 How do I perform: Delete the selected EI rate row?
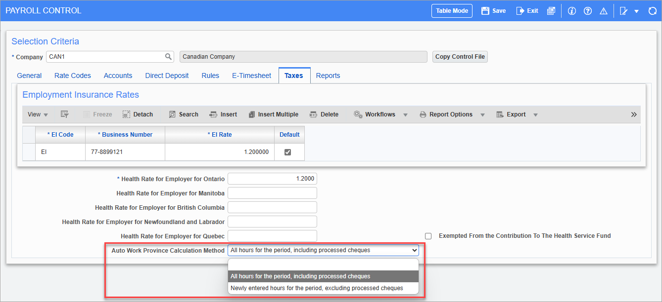[324, 114]
